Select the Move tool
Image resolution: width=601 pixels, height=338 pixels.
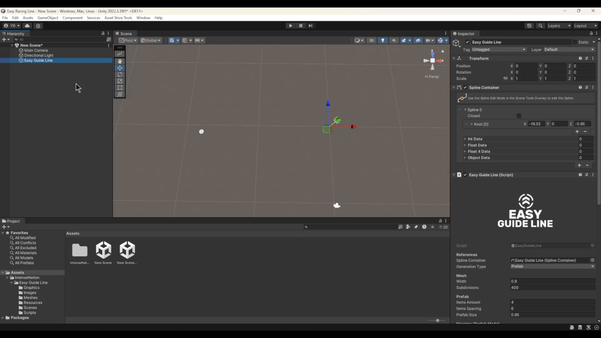coord(120,68)
